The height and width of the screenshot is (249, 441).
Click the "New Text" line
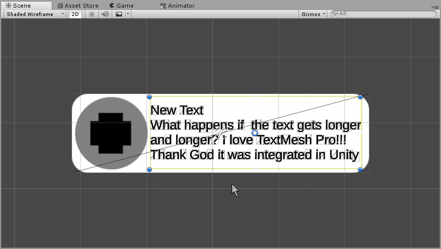tap(177, 110)
